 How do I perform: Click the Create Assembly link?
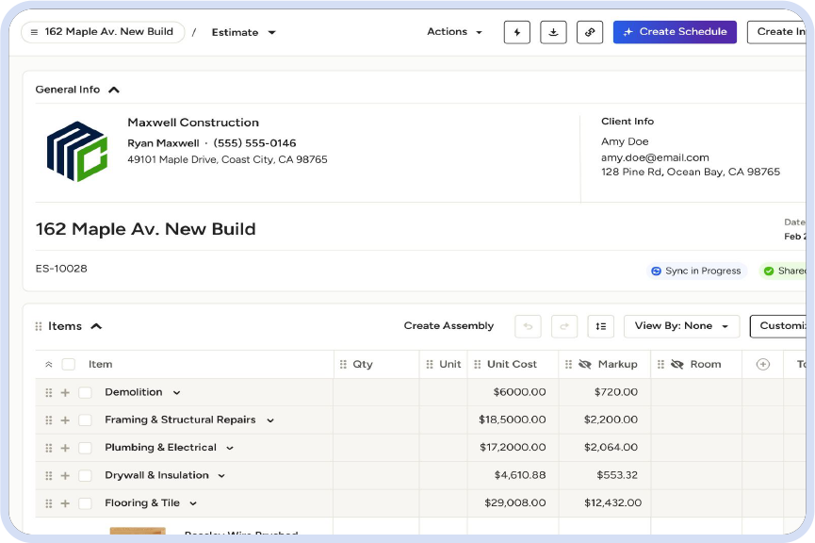[448, 326]
